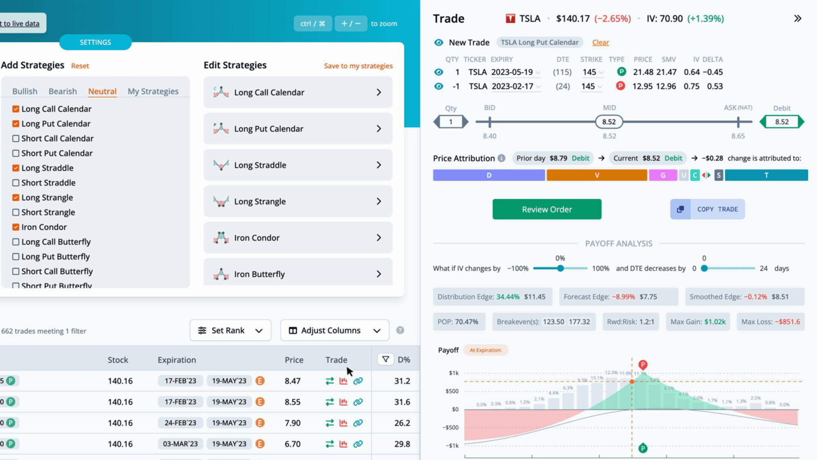Screen dimensions: 817x460
Task: Open Set Rank dropdown
Action: click(230, 330)
